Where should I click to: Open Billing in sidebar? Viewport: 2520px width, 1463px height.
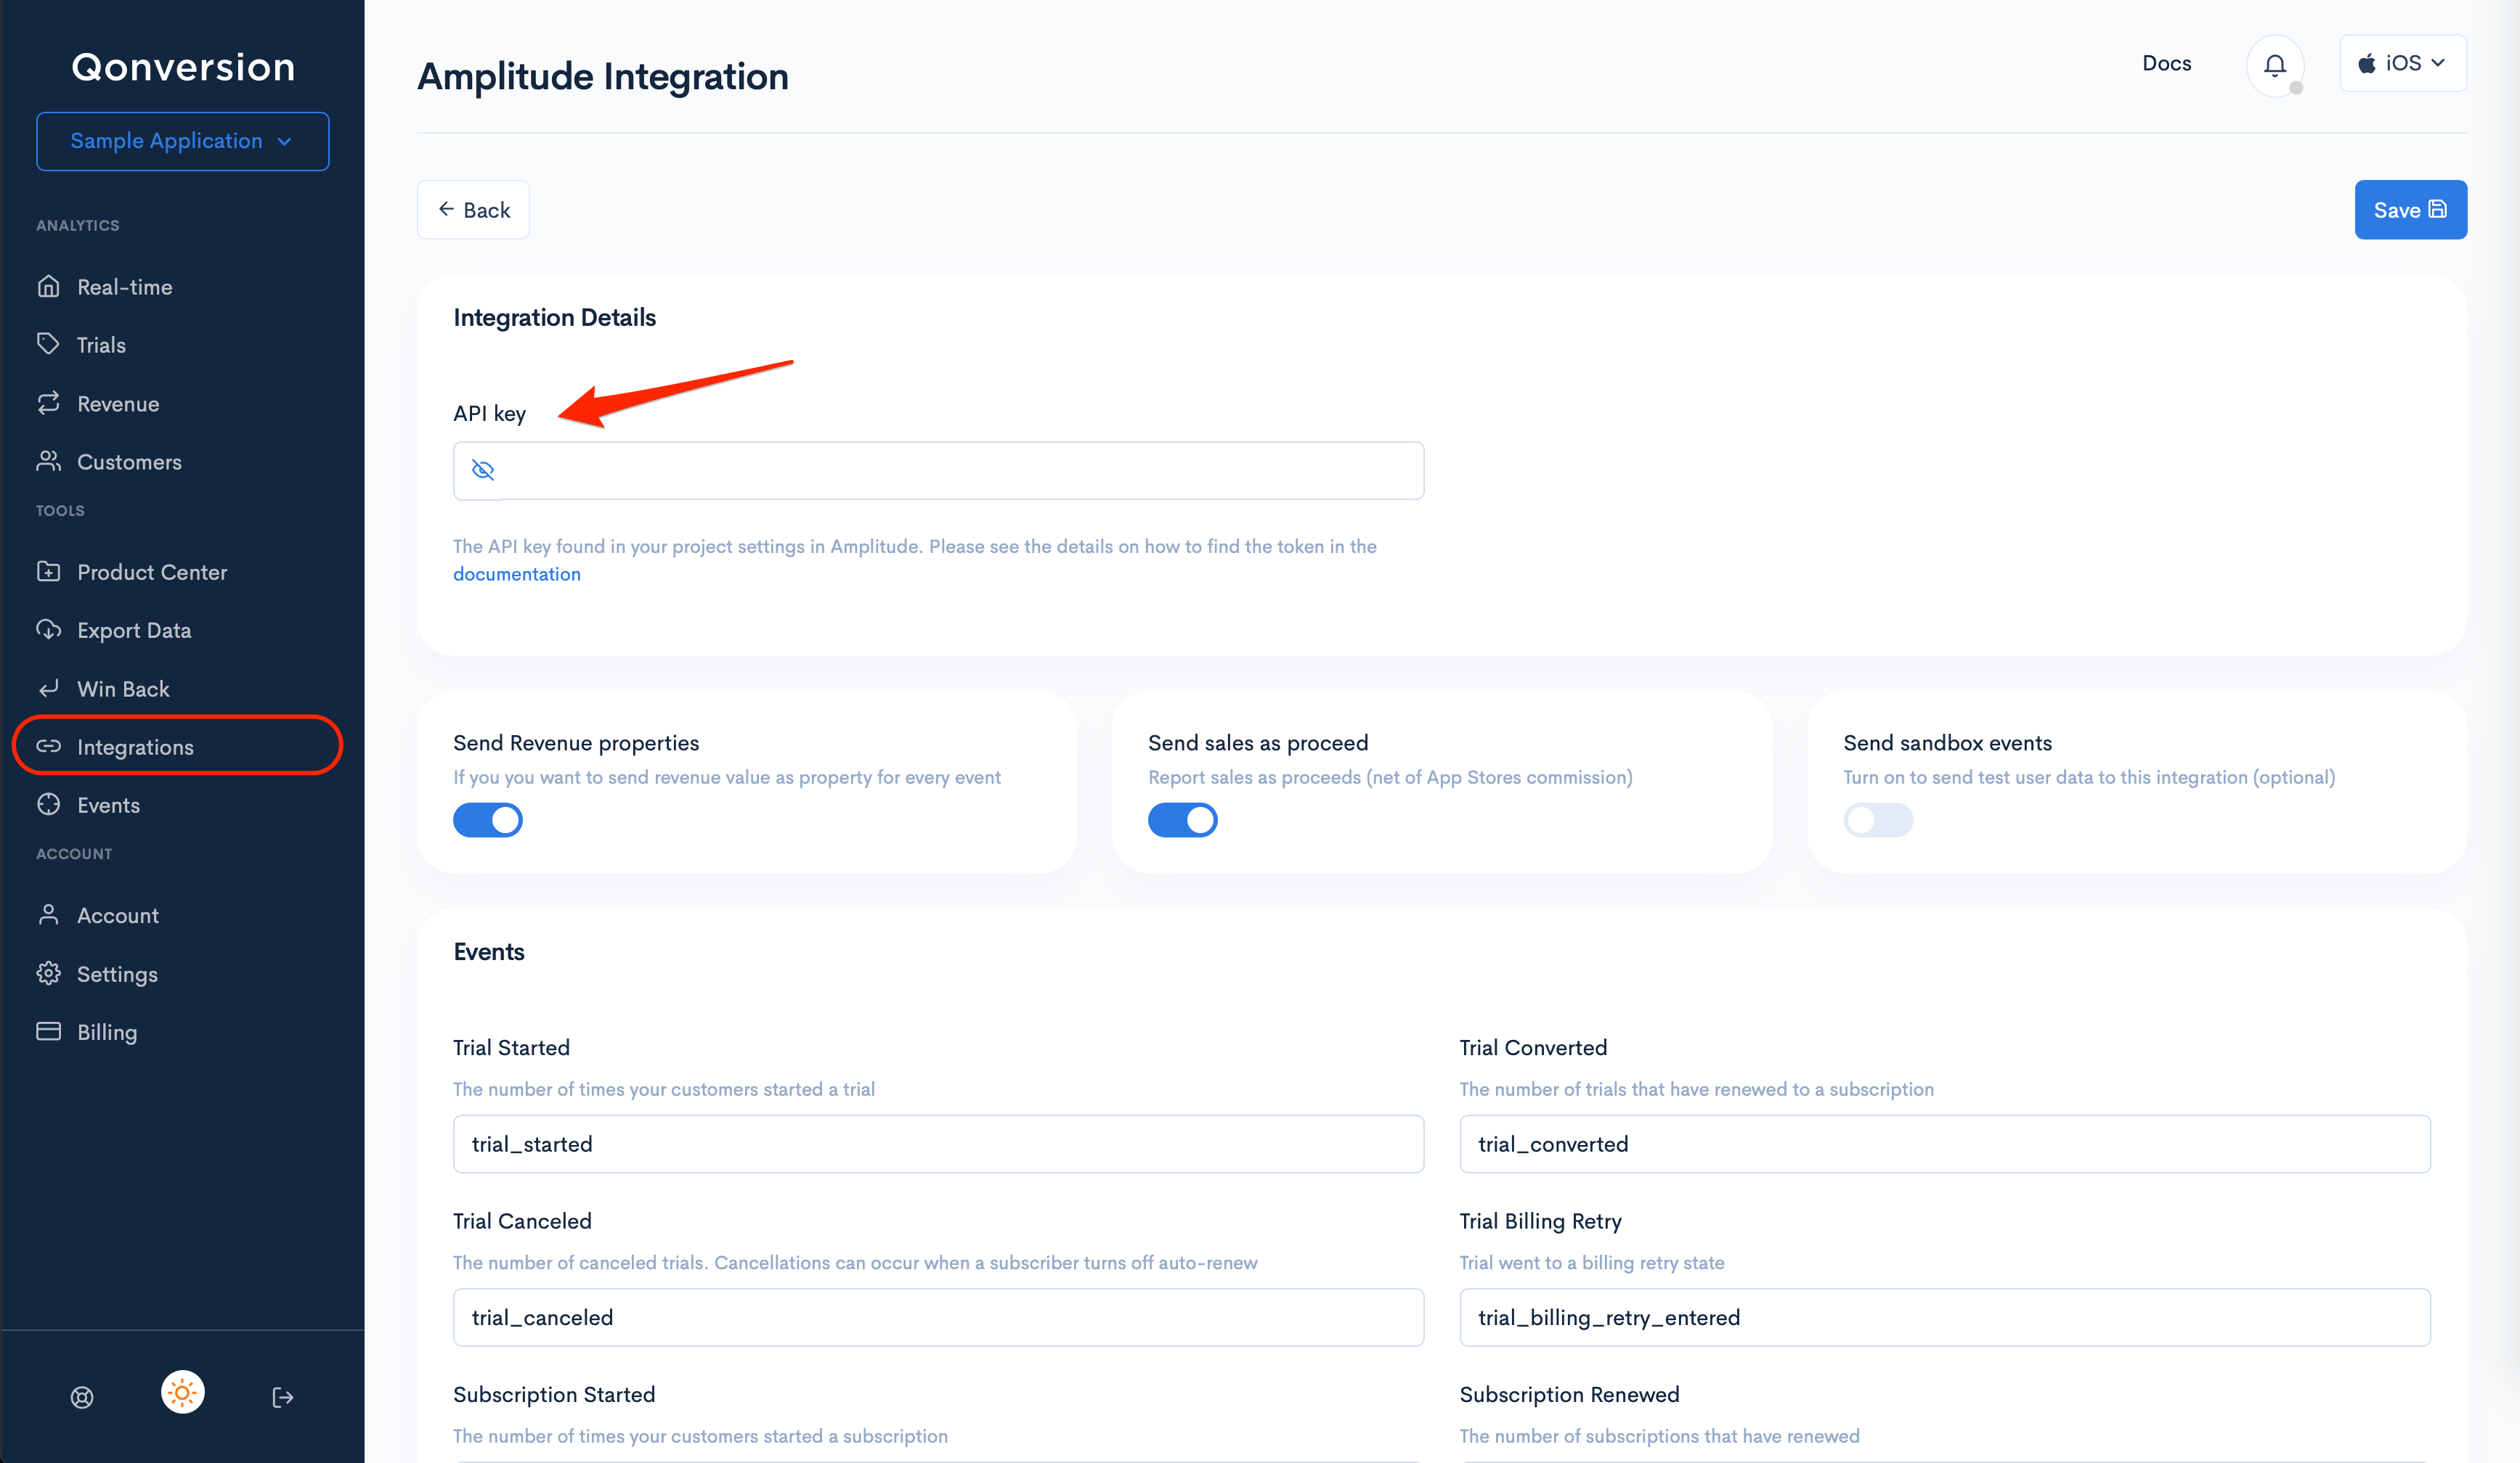tap(107, 1032)
